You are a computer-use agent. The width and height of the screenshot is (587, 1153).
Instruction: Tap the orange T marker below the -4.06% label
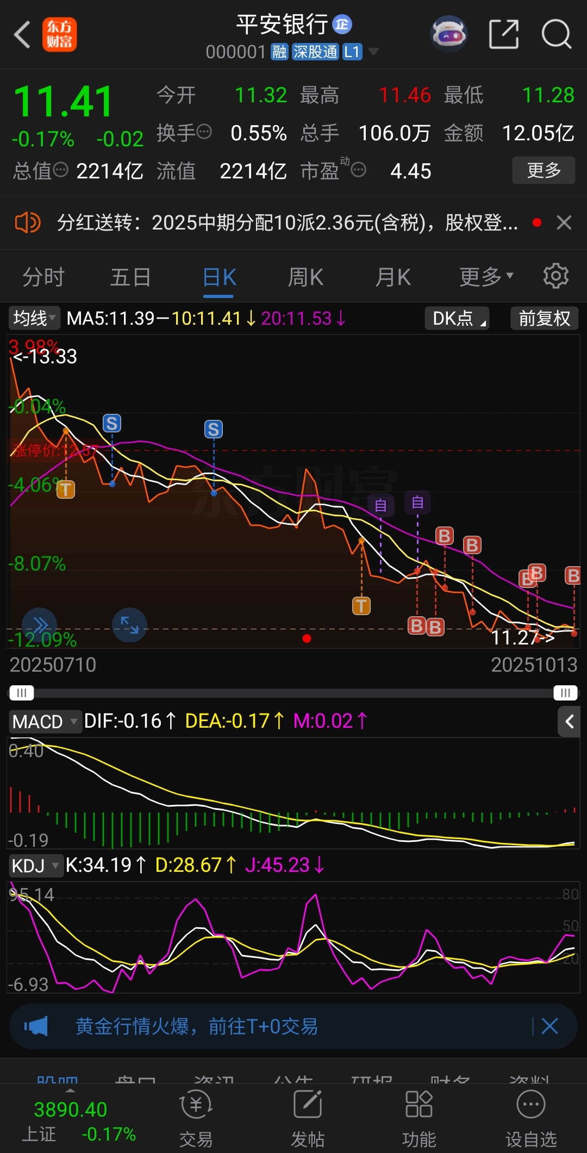[66, 489]
